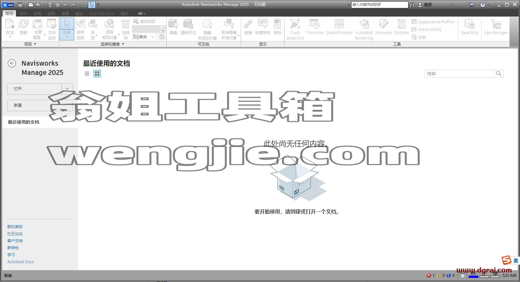Select the 输出 (Output) ribbon tab
The image size is (520, 282).
click(79, 13)
